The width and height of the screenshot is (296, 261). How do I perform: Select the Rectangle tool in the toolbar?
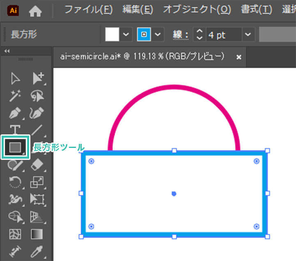16,147
